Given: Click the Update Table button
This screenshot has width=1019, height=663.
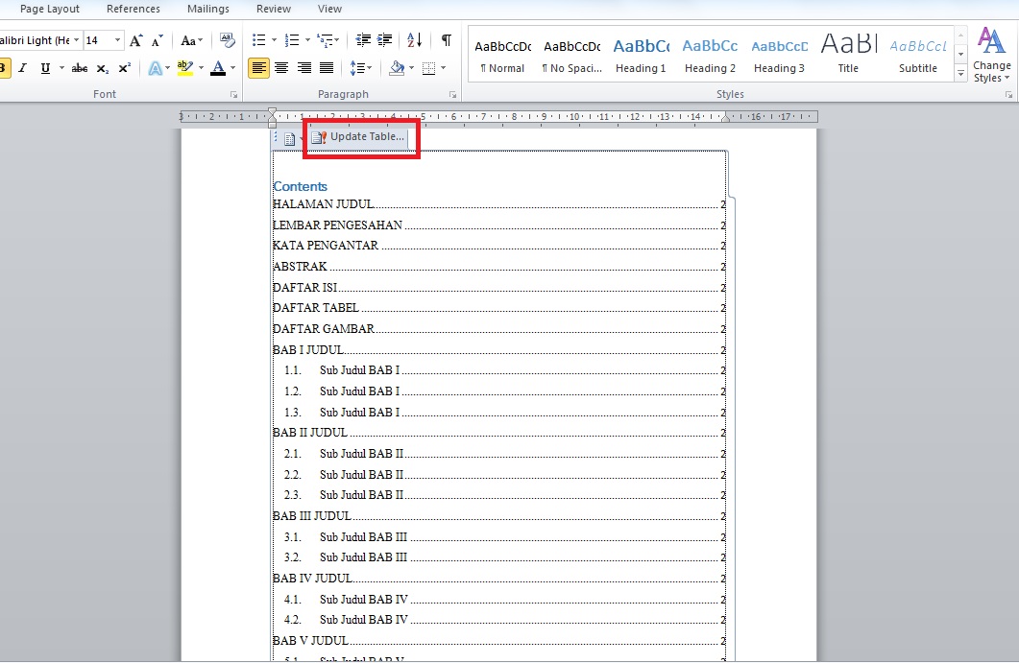Looking at the screenshot, I should [x=358, y=137].
